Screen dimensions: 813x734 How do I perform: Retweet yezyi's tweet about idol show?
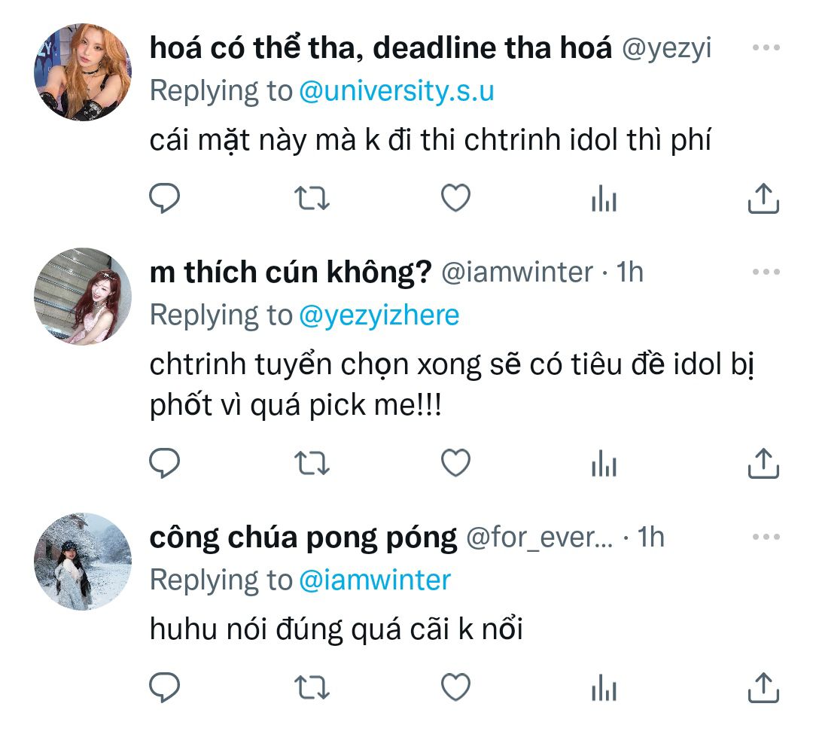(x=310, y=199)
